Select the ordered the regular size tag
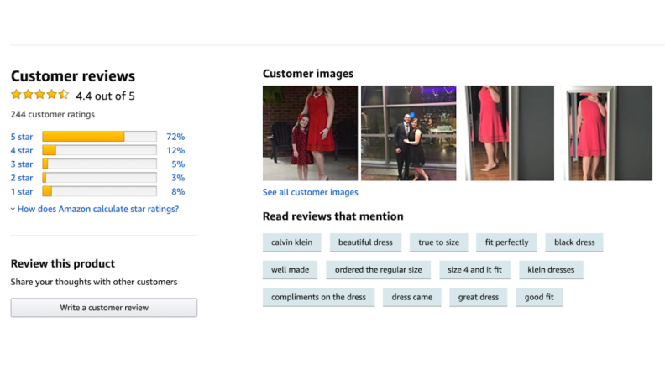This screenshot has width=665, height=374. (379, 270)
